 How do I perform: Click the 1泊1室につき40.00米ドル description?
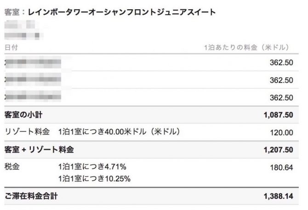[119, 132]
